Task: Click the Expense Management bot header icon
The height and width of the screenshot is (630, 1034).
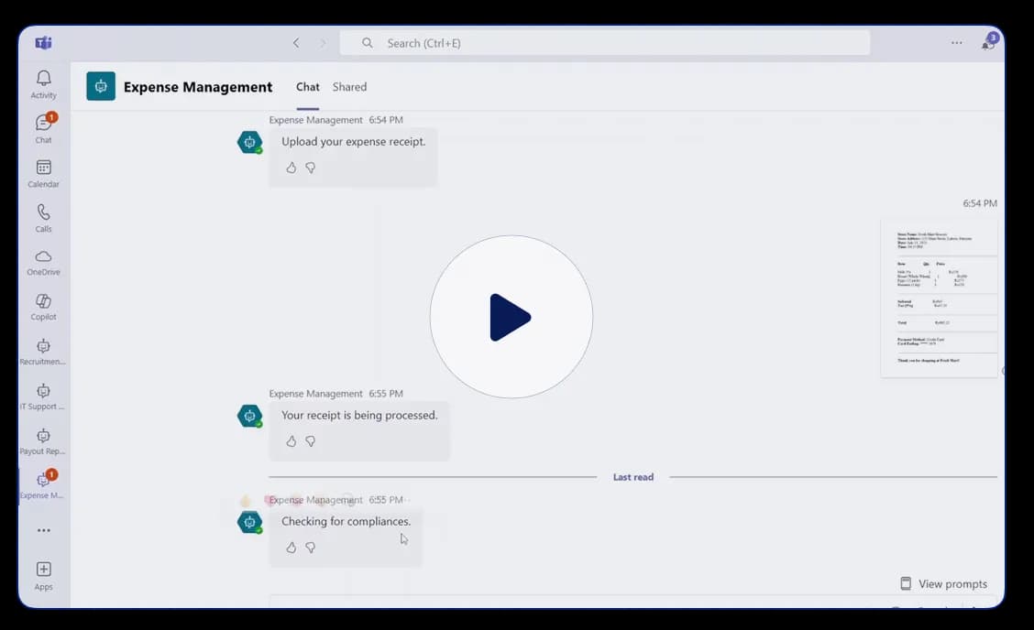Action: point(101,86)
